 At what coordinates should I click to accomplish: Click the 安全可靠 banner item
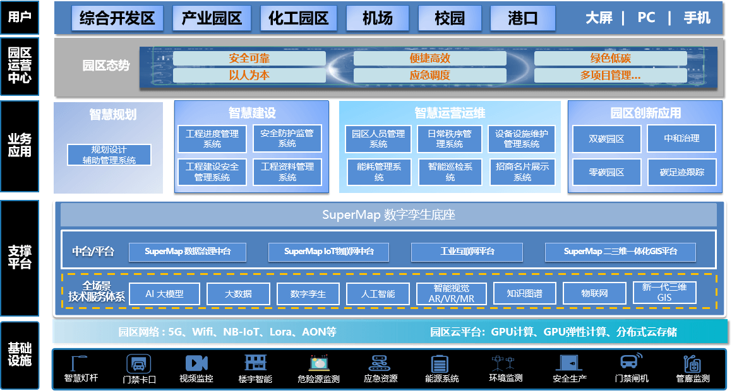point(249,58)
